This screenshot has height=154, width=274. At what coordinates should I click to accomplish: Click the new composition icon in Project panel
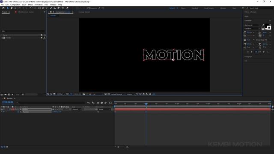[9, 95]
